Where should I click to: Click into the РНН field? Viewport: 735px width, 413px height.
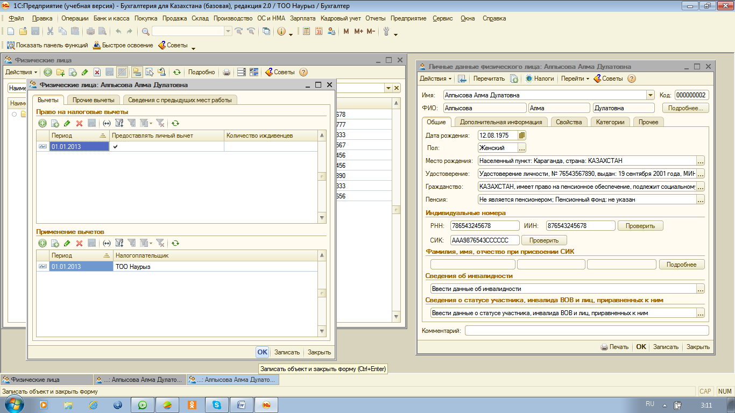[485, 226]
